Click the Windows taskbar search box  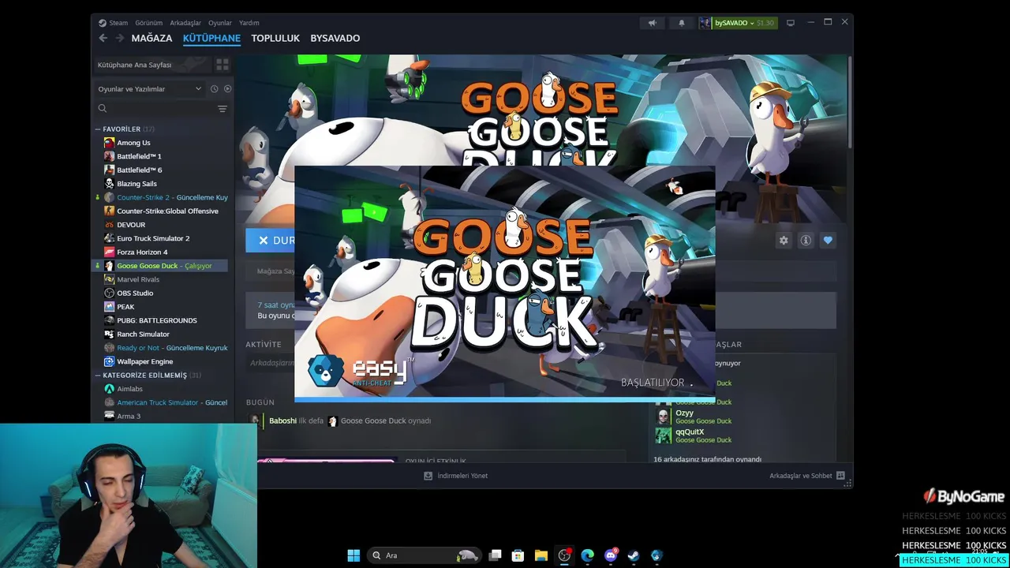pyautogui.click(x=425, y=555)
